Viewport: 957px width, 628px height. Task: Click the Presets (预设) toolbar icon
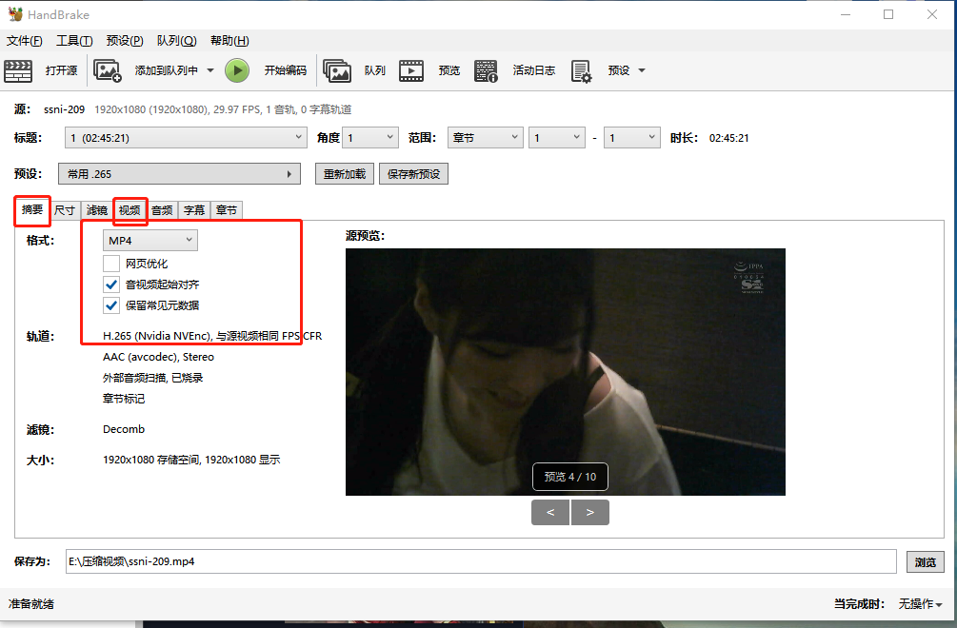point(581,70)
